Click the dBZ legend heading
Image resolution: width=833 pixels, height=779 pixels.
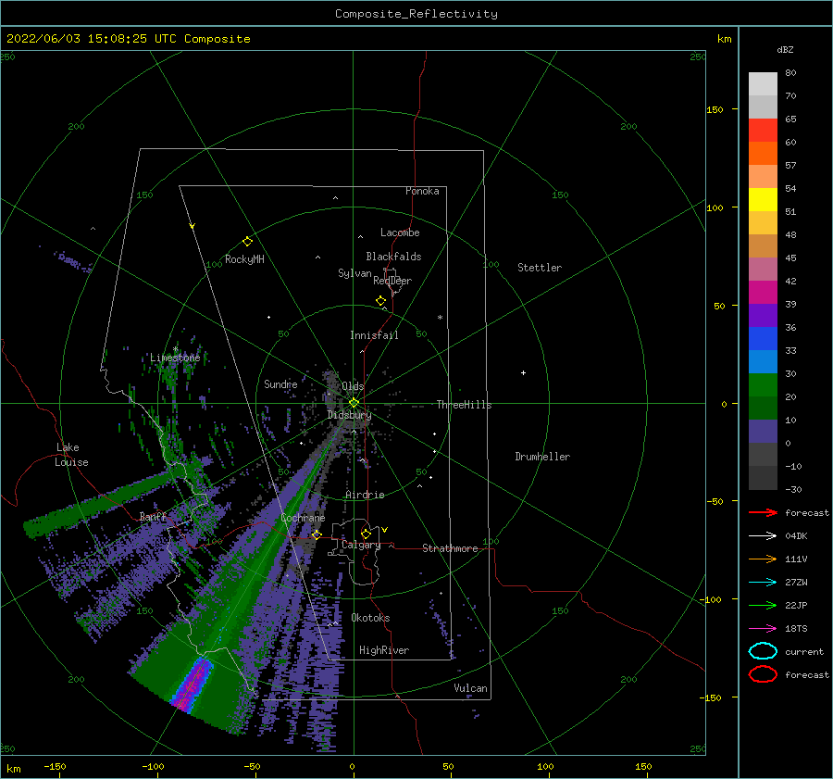(x=785, y=49)
